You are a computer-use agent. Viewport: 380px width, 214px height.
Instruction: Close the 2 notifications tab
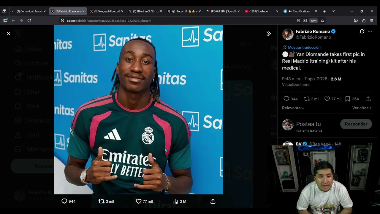click(316, 11)
